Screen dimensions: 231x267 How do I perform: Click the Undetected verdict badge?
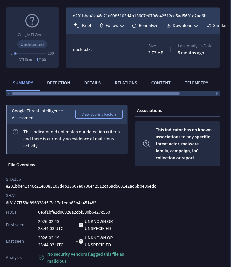(x=32, y=45)
